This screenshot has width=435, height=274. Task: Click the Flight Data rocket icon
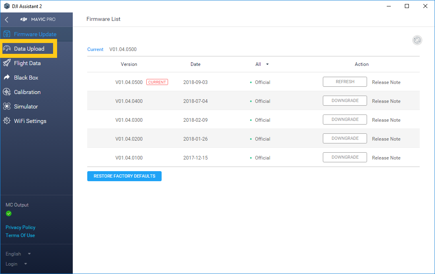coord(7,63)
